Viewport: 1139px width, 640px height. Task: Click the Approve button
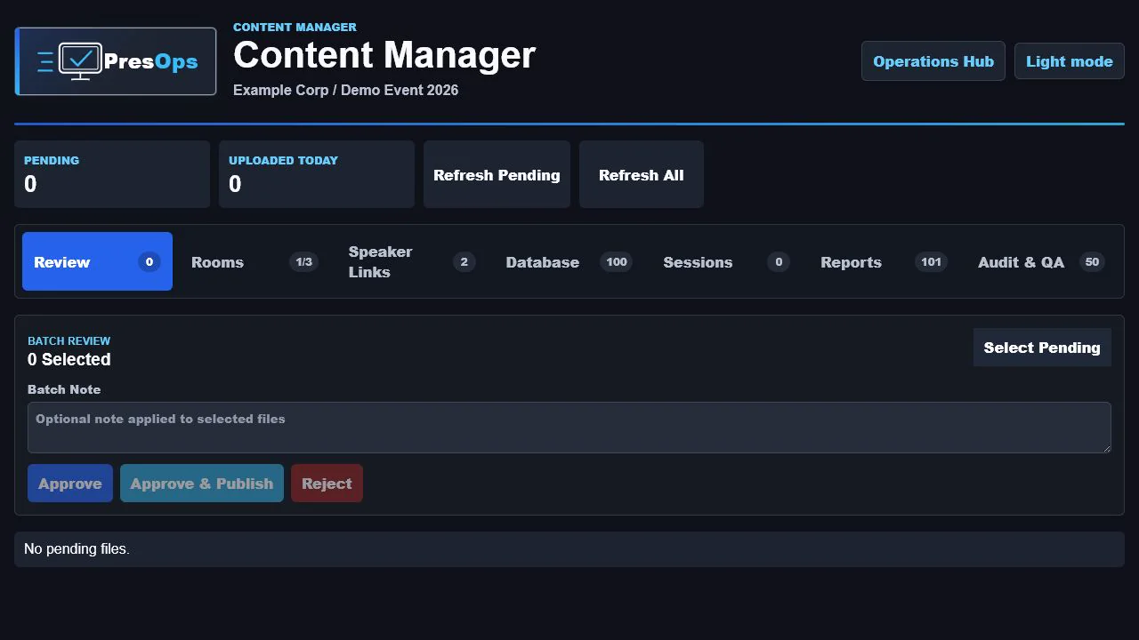coord(70,483)
